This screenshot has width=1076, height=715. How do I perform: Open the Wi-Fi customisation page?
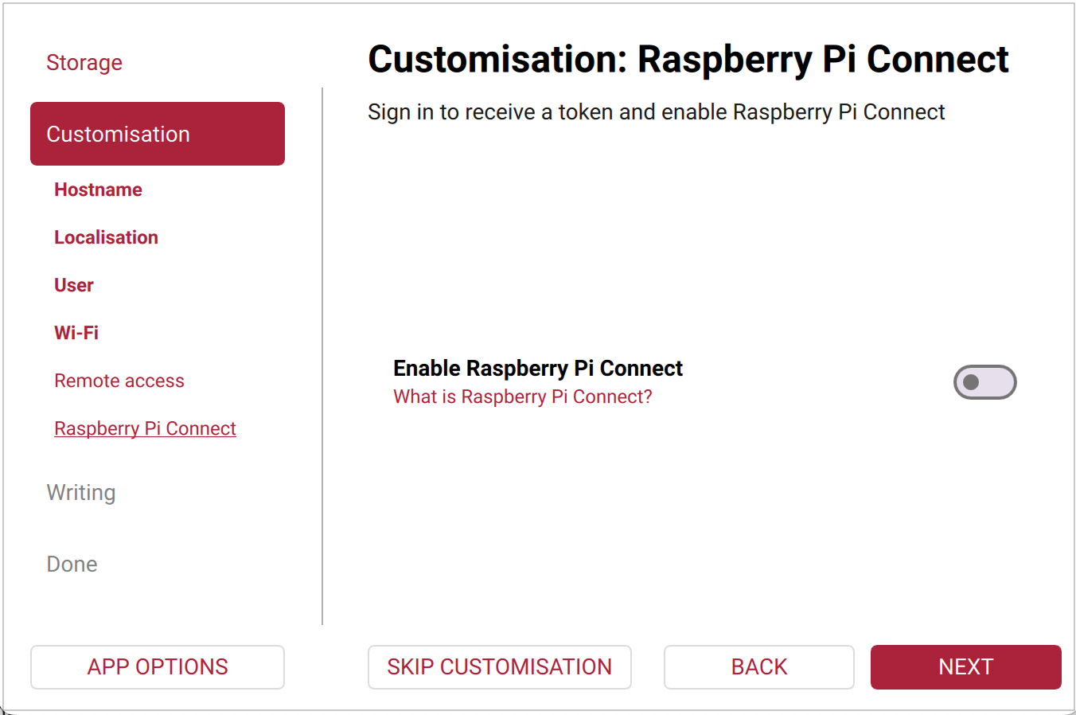click(x=76, y=332)
